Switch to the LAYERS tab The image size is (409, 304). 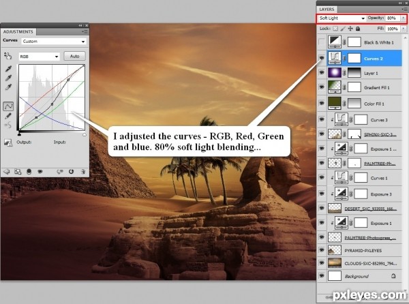coord(327,9)
